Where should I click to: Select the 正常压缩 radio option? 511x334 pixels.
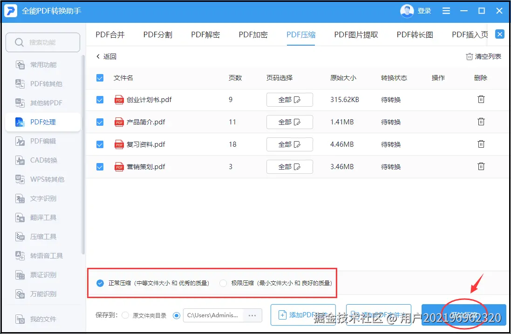(x=100, y=283)
